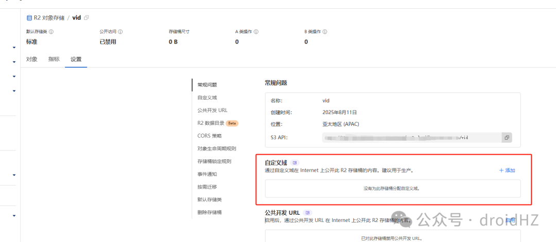Viewport: 556px width, 242px height.
Task: Click 没有为此存储桶分配自定义域 message
Action: [391, 189]
